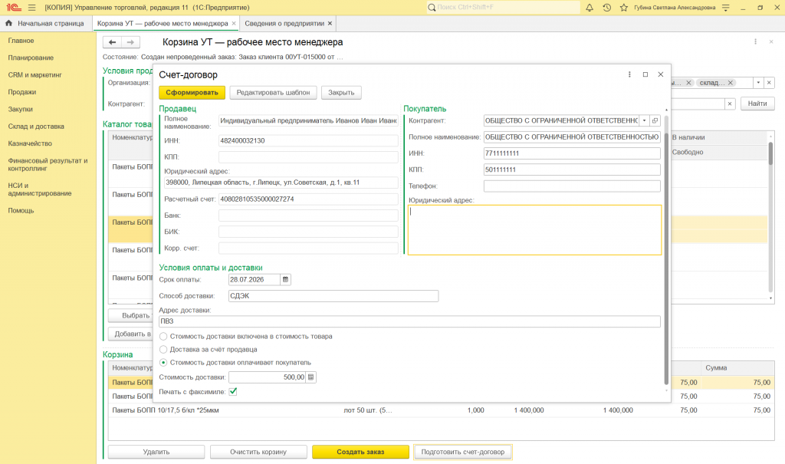Screen dimensions: 785x464
Task: Remove the склад… filter tag
Action: pyautogui.click(x=731, y=83)
